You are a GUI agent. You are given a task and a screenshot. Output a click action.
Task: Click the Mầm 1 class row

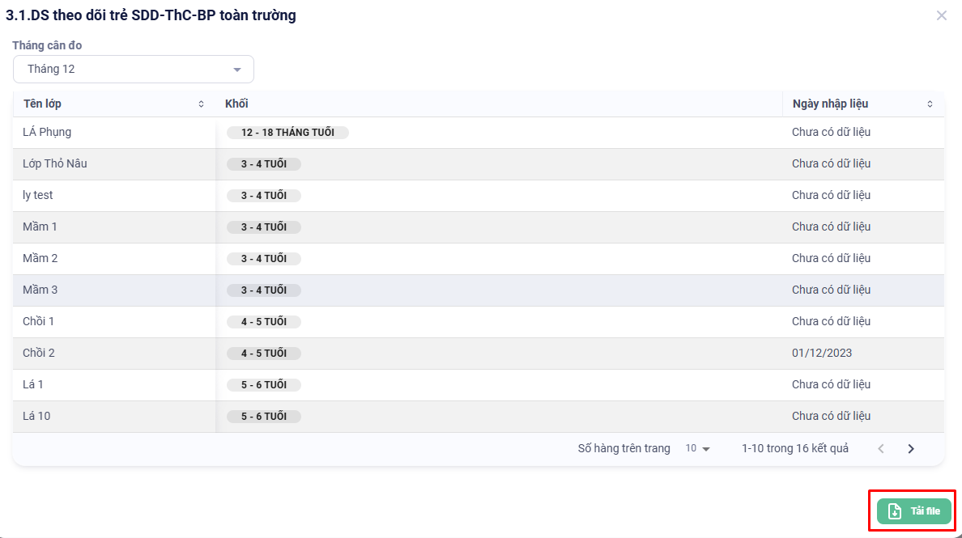(x=40, y=227)
